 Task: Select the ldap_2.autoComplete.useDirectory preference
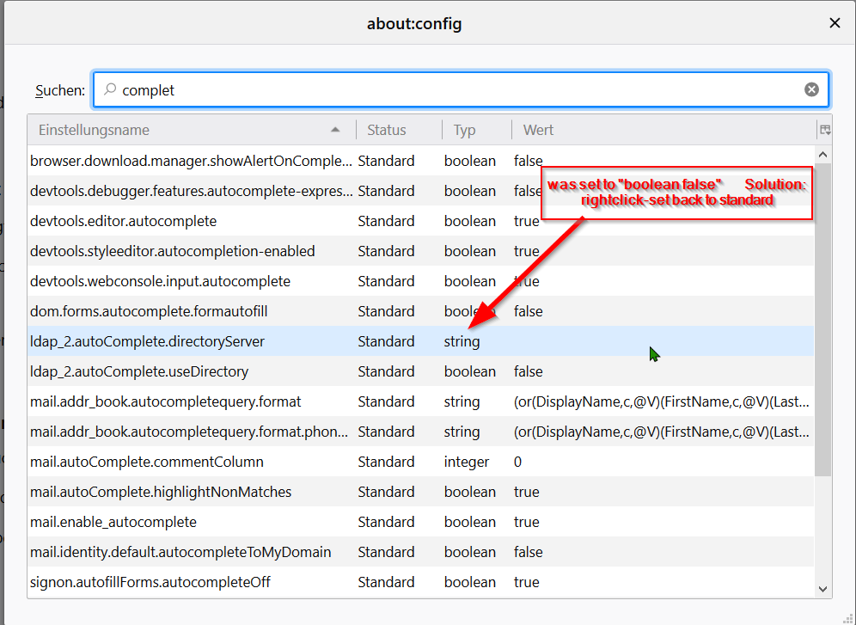pyautogui.click(x=139, y=371)
